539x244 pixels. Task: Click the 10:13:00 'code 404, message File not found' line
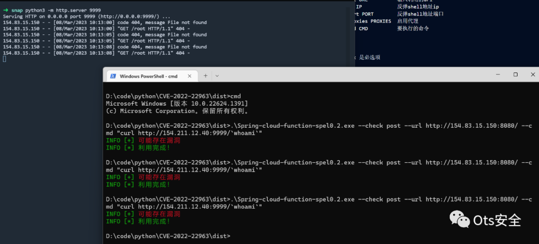click(x=105, y=22)
